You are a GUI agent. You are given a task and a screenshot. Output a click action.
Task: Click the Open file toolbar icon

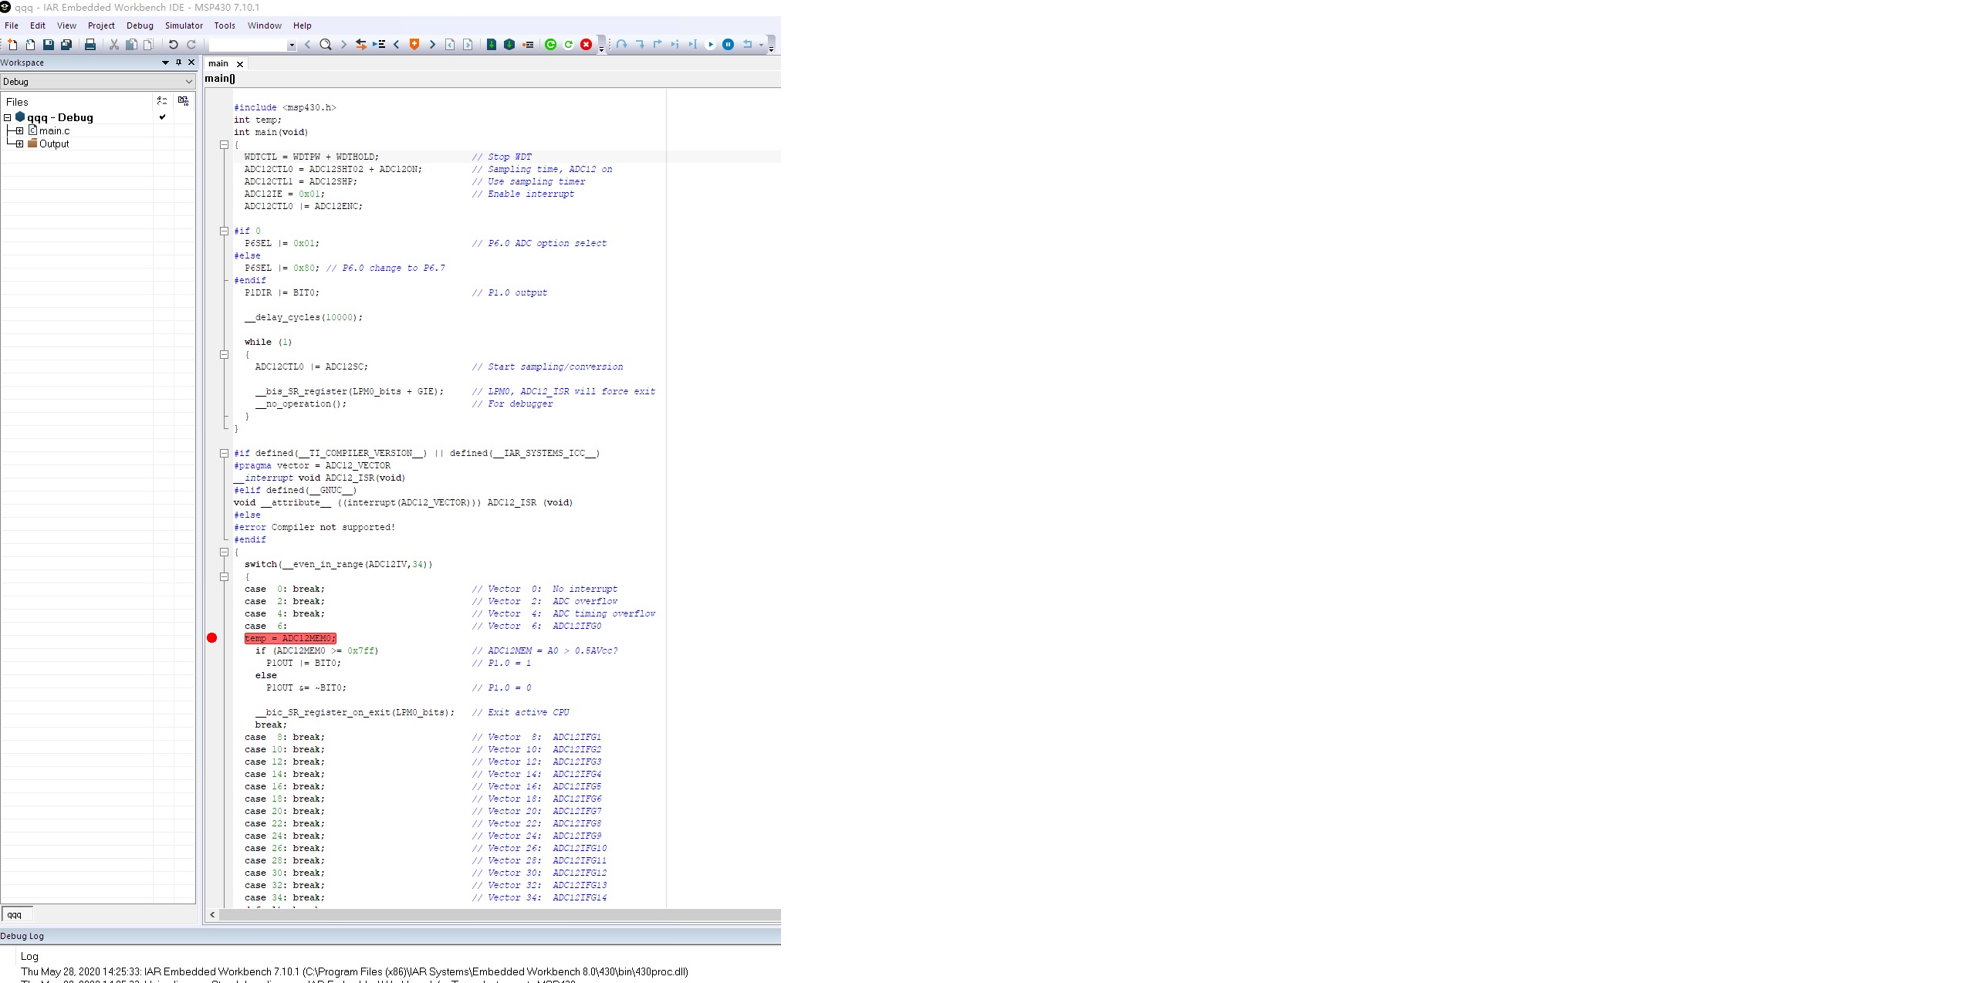(30, 45)
